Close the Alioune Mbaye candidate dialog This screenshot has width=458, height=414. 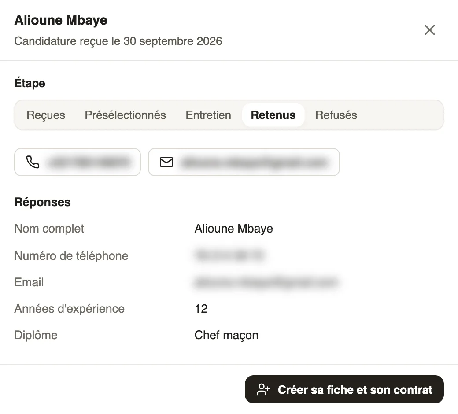[x=429, y=30]
